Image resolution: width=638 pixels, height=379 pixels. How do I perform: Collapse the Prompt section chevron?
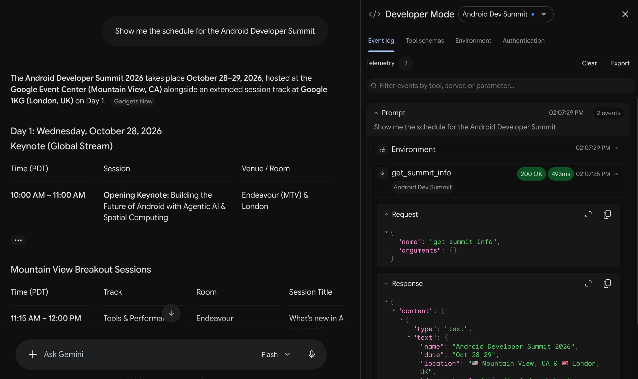(376, 113)
